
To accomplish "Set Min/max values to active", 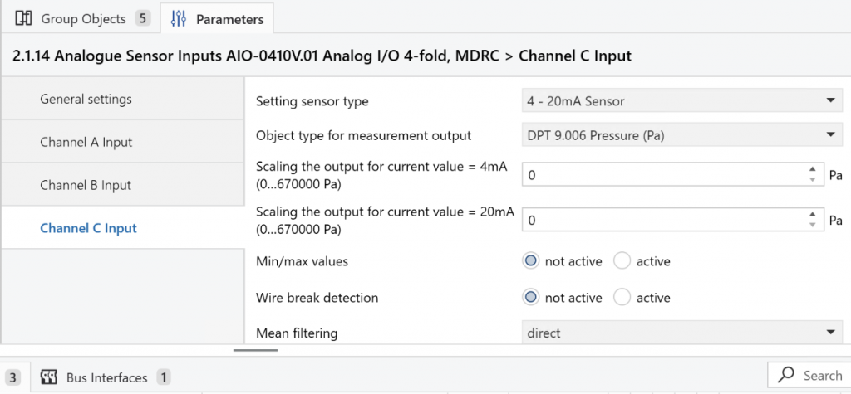I will pos(622,261).
